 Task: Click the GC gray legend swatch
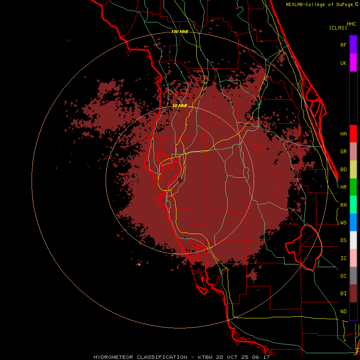click(353, 276)
